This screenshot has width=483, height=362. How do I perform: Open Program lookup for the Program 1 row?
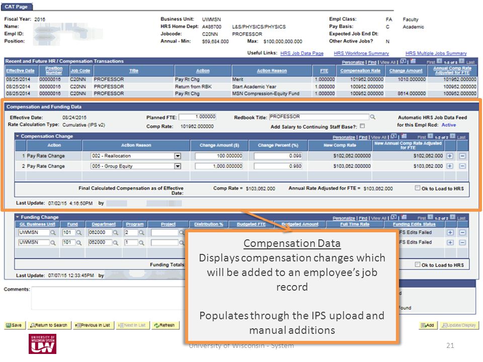click(141, 243)
